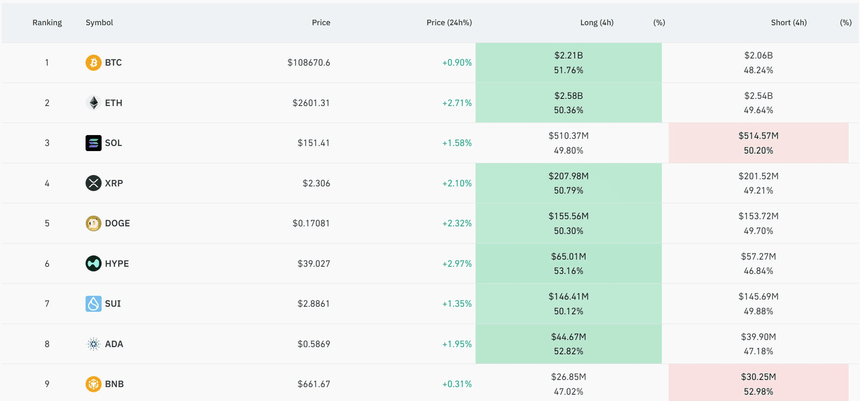
Task: Click the SOL Solana logo icon
Action: pos(93,143)
